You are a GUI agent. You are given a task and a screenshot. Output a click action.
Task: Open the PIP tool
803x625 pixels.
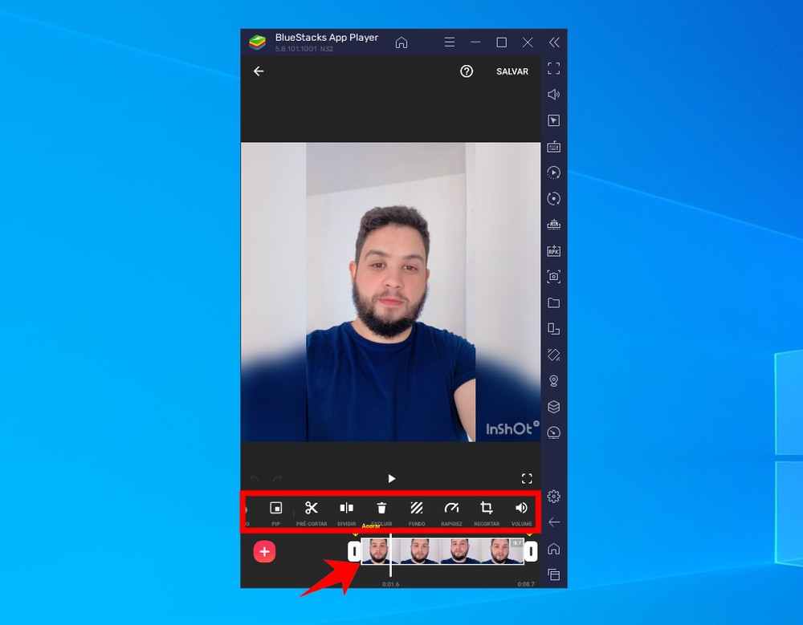coord(277,509)
